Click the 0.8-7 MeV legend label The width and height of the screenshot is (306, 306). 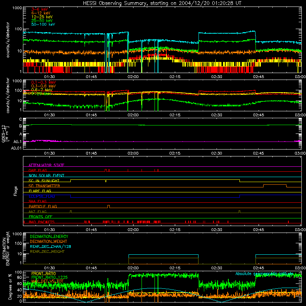42,90
